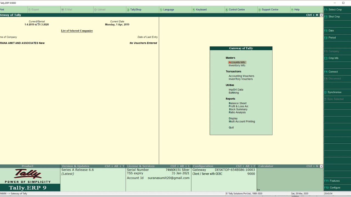Screen dimensions: 351x197
Task: Click Account Id 'suranasumit20@gmail.com'
Action: point(168,178)
